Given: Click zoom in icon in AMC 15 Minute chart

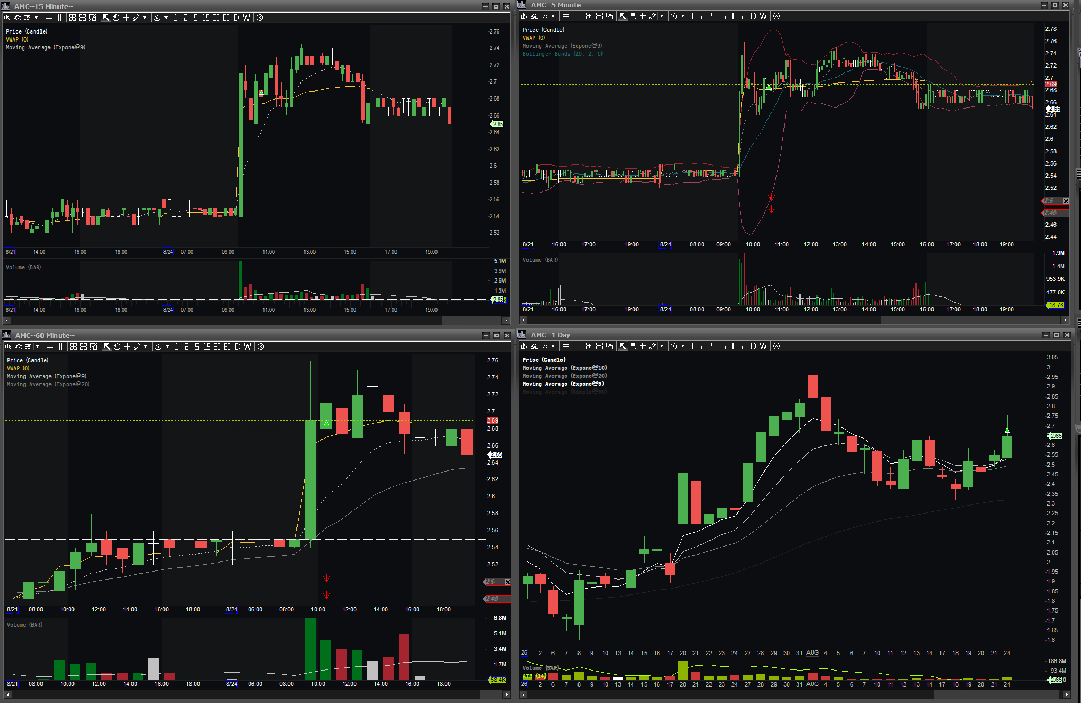Looking at the screenshot, I should [72, 18].
